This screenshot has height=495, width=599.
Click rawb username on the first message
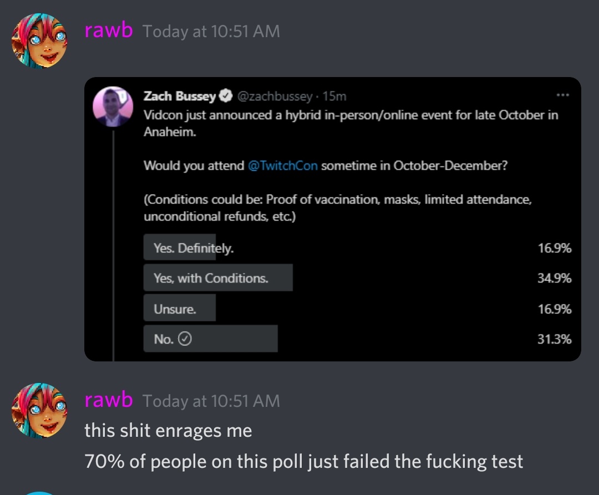point(109,30)
